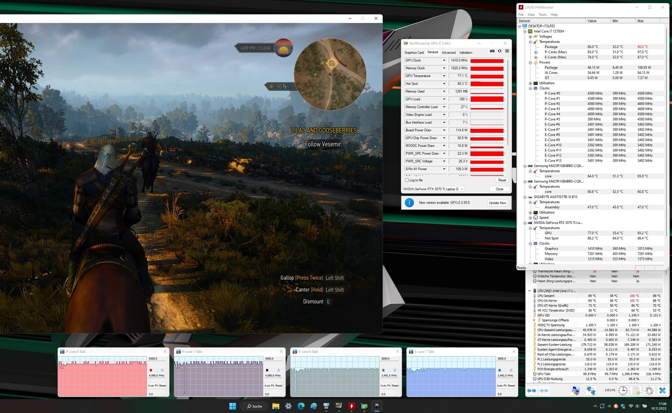The width and height of the screenshot is (672, 413).
Task: Switch to Graphics Card tab
Action: [x=414, y=53]
